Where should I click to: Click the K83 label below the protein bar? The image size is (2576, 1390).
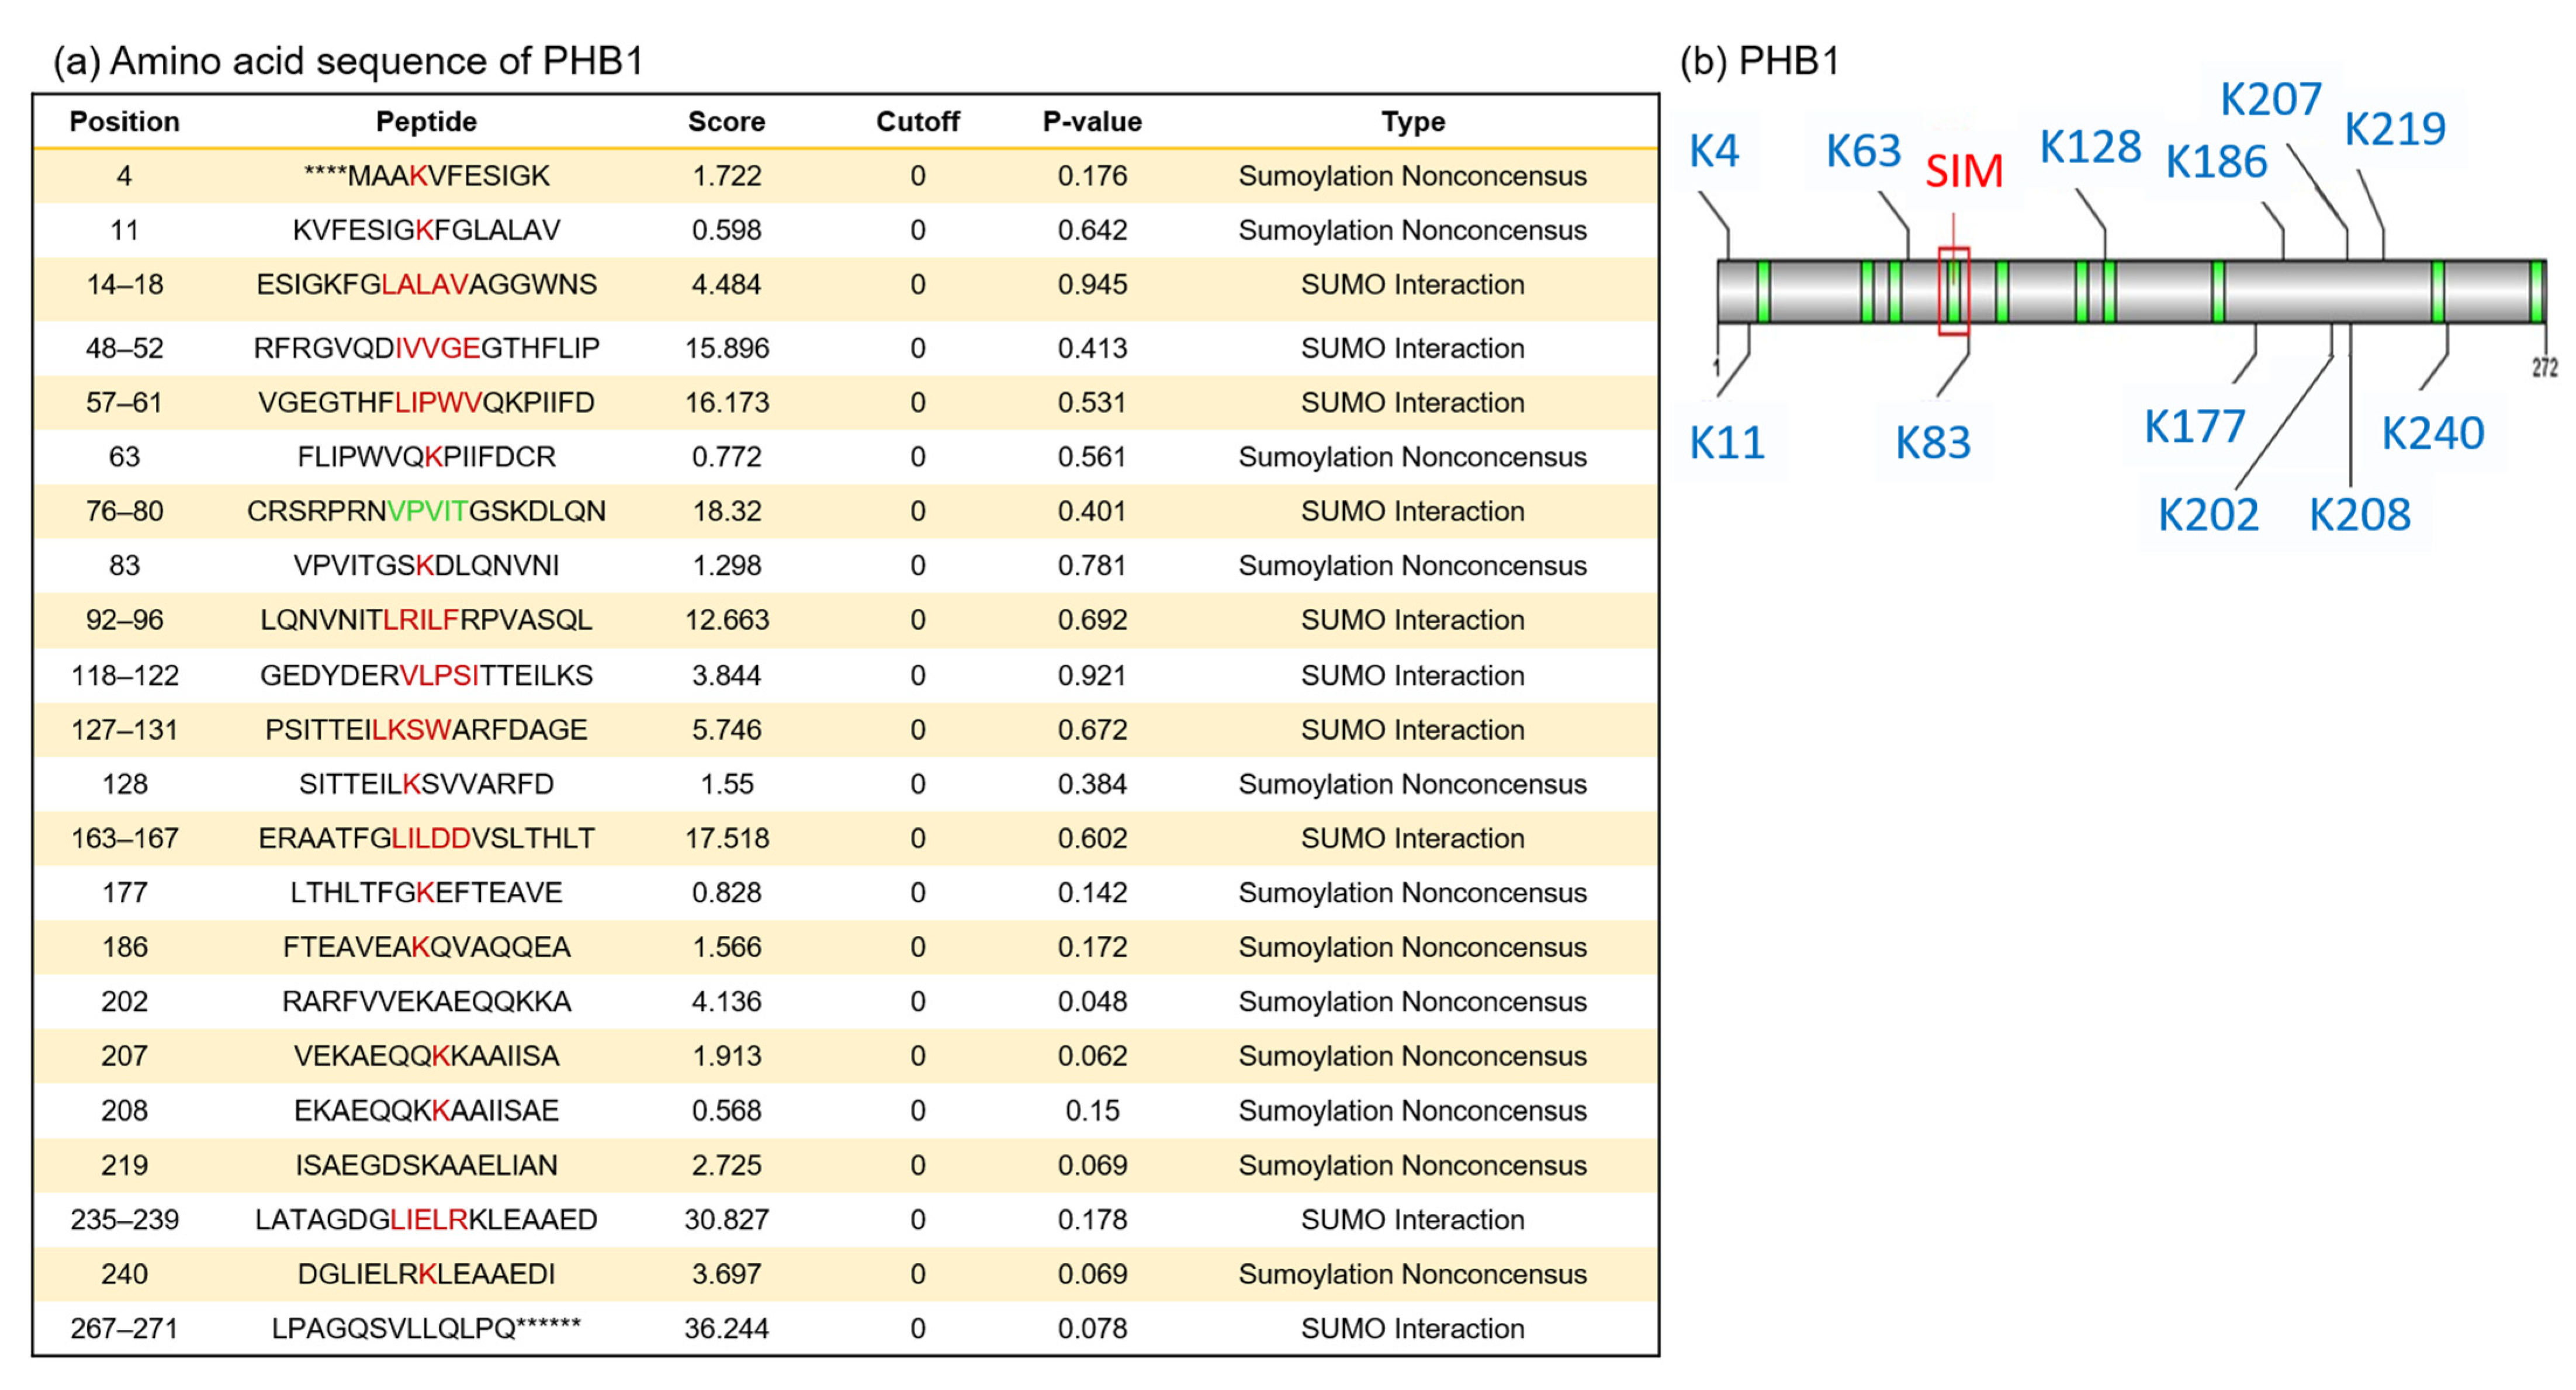[1933, 442]
